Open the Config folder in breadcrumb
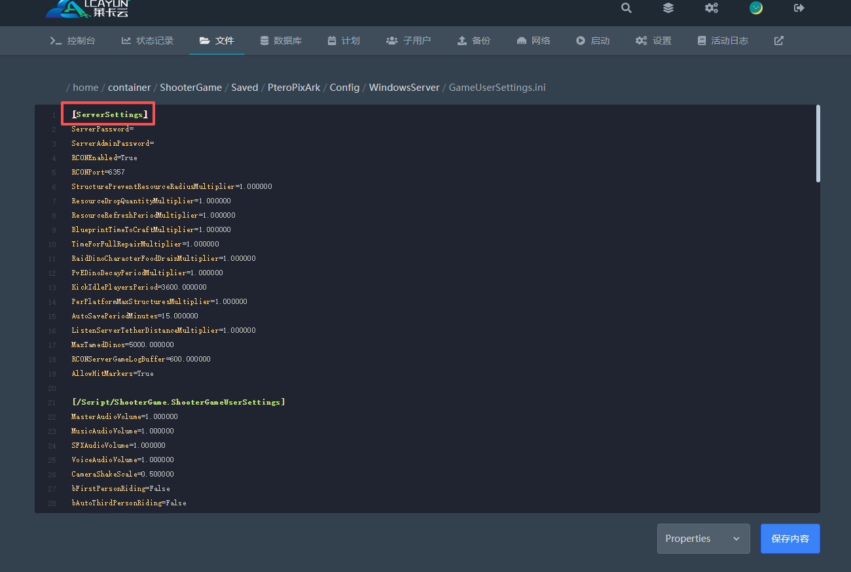Image resolution: width=851 pixels, height=572 pixels. click(344, 88)
